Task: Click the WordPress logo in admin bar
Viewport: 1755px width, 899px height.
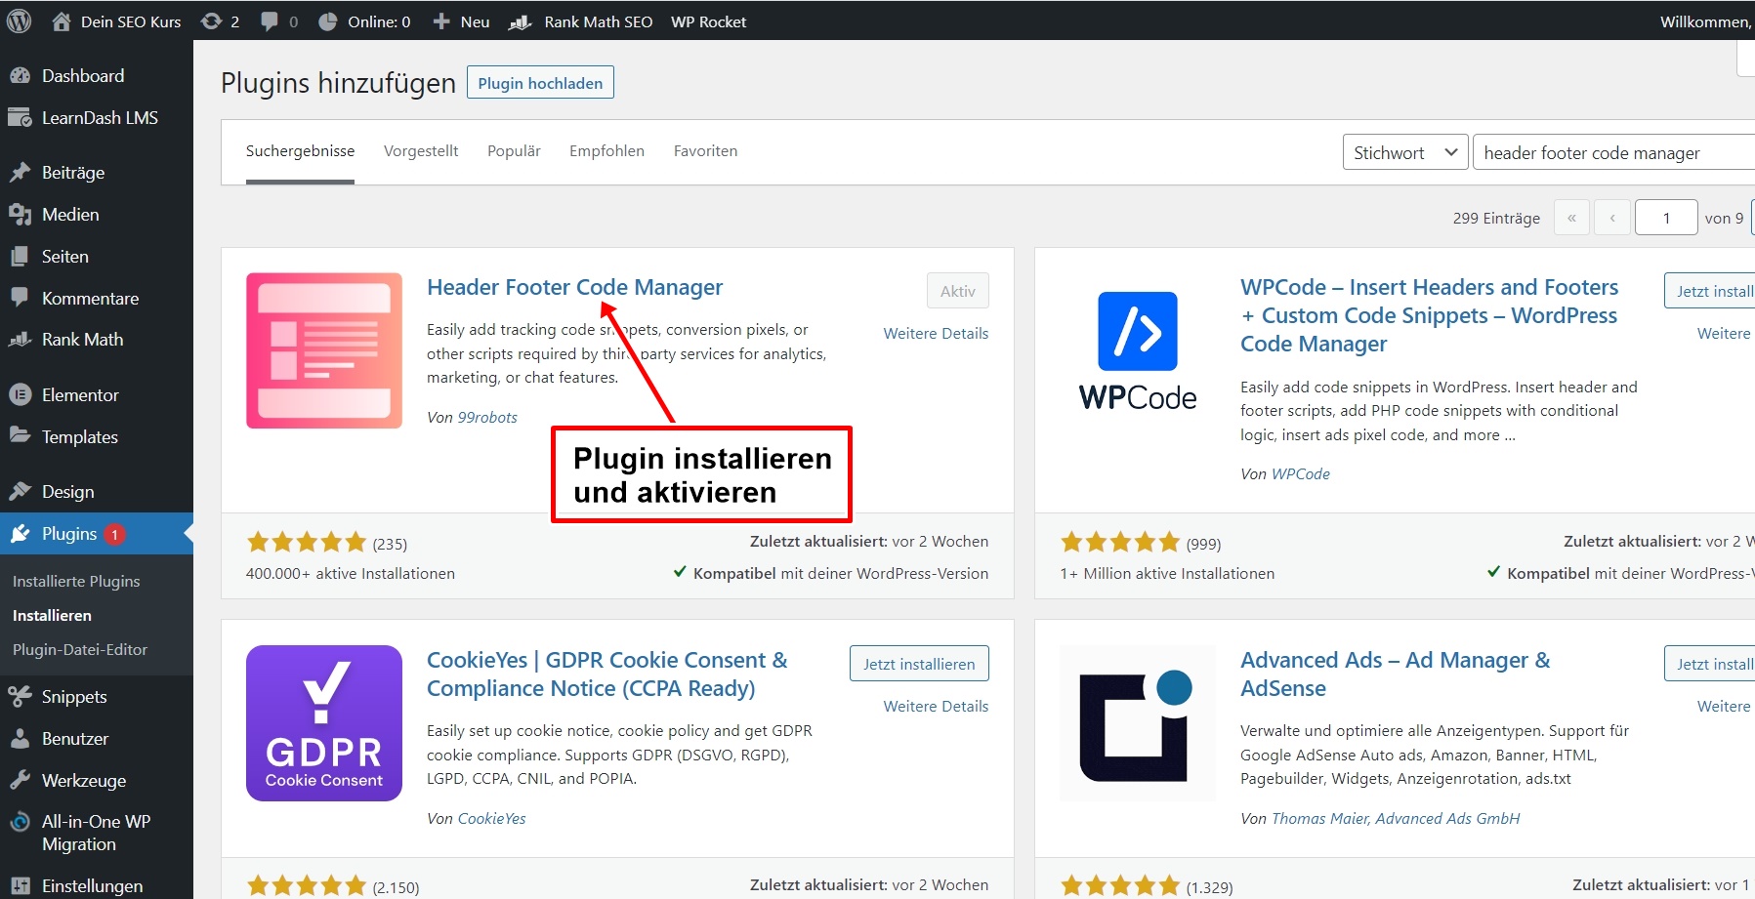Action: [19, 21]
